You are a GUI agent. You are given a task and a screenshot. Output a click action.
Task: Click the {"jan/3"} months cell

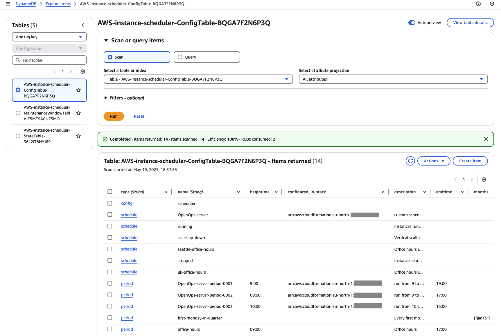pyautogui.click(x=482, y=318)
